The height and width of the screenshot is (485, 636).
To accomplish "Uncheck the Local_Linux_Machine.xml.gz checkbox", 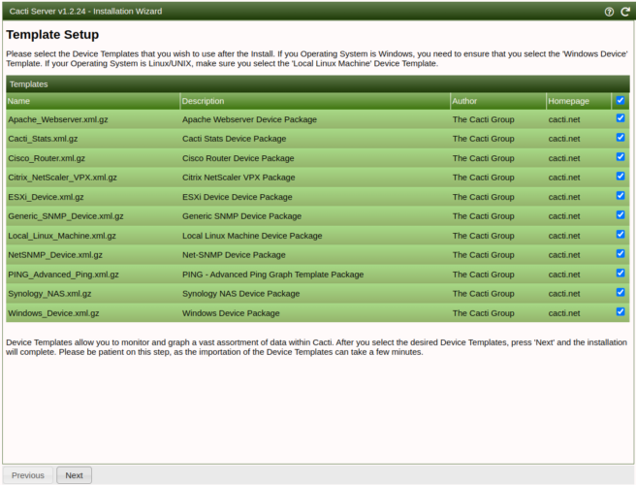I will click(620, 234).
